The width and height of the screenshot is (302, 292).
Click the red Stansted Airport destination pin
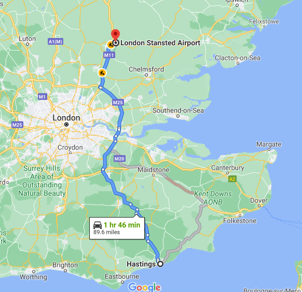[115, 35]
